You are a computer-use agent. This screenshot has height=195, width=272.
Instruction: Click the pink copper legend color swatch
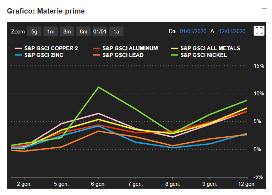point(18,48)
